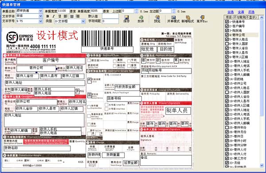Screen dimensions: 266x173
Task: Open the 文本字号 size dropdown
Action: pos(40,21)
